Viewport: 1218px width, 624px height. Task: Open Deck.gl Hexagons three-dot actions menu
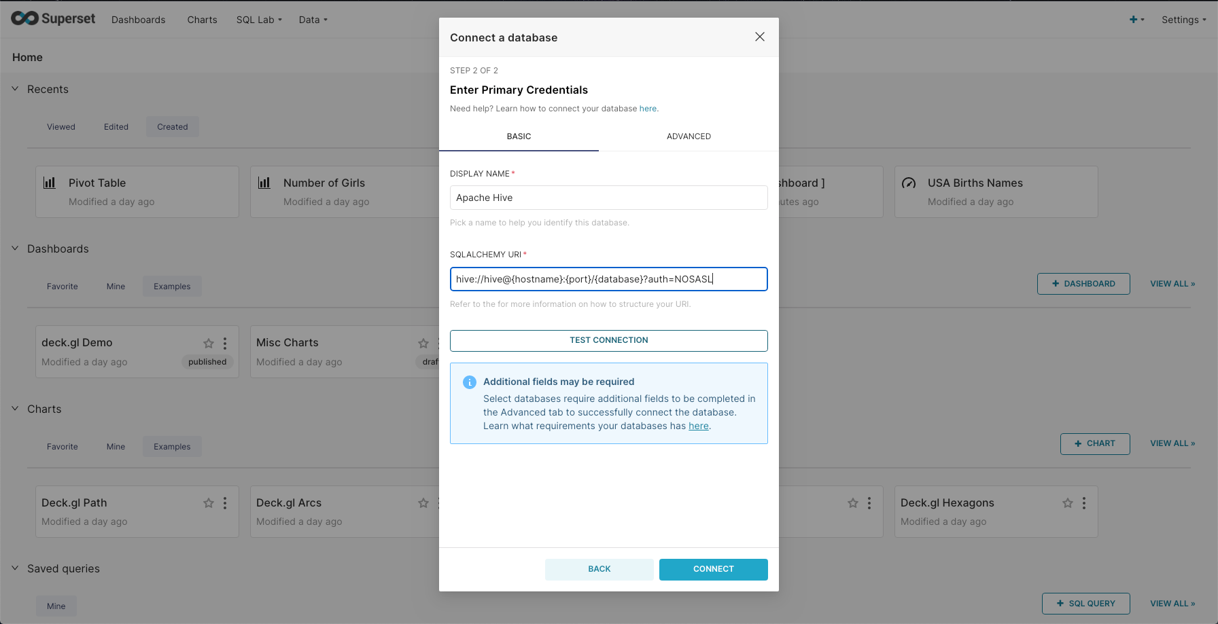point(1084,503)
